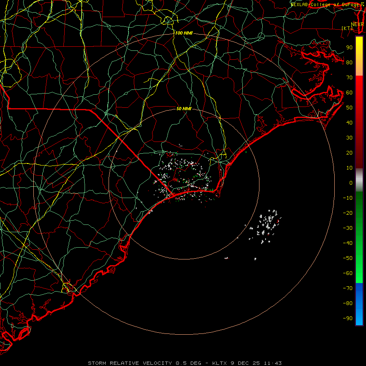Click the -60 value on velocity scale
Viewport: 366px width, 366px height.
click(x=348, y=273)
